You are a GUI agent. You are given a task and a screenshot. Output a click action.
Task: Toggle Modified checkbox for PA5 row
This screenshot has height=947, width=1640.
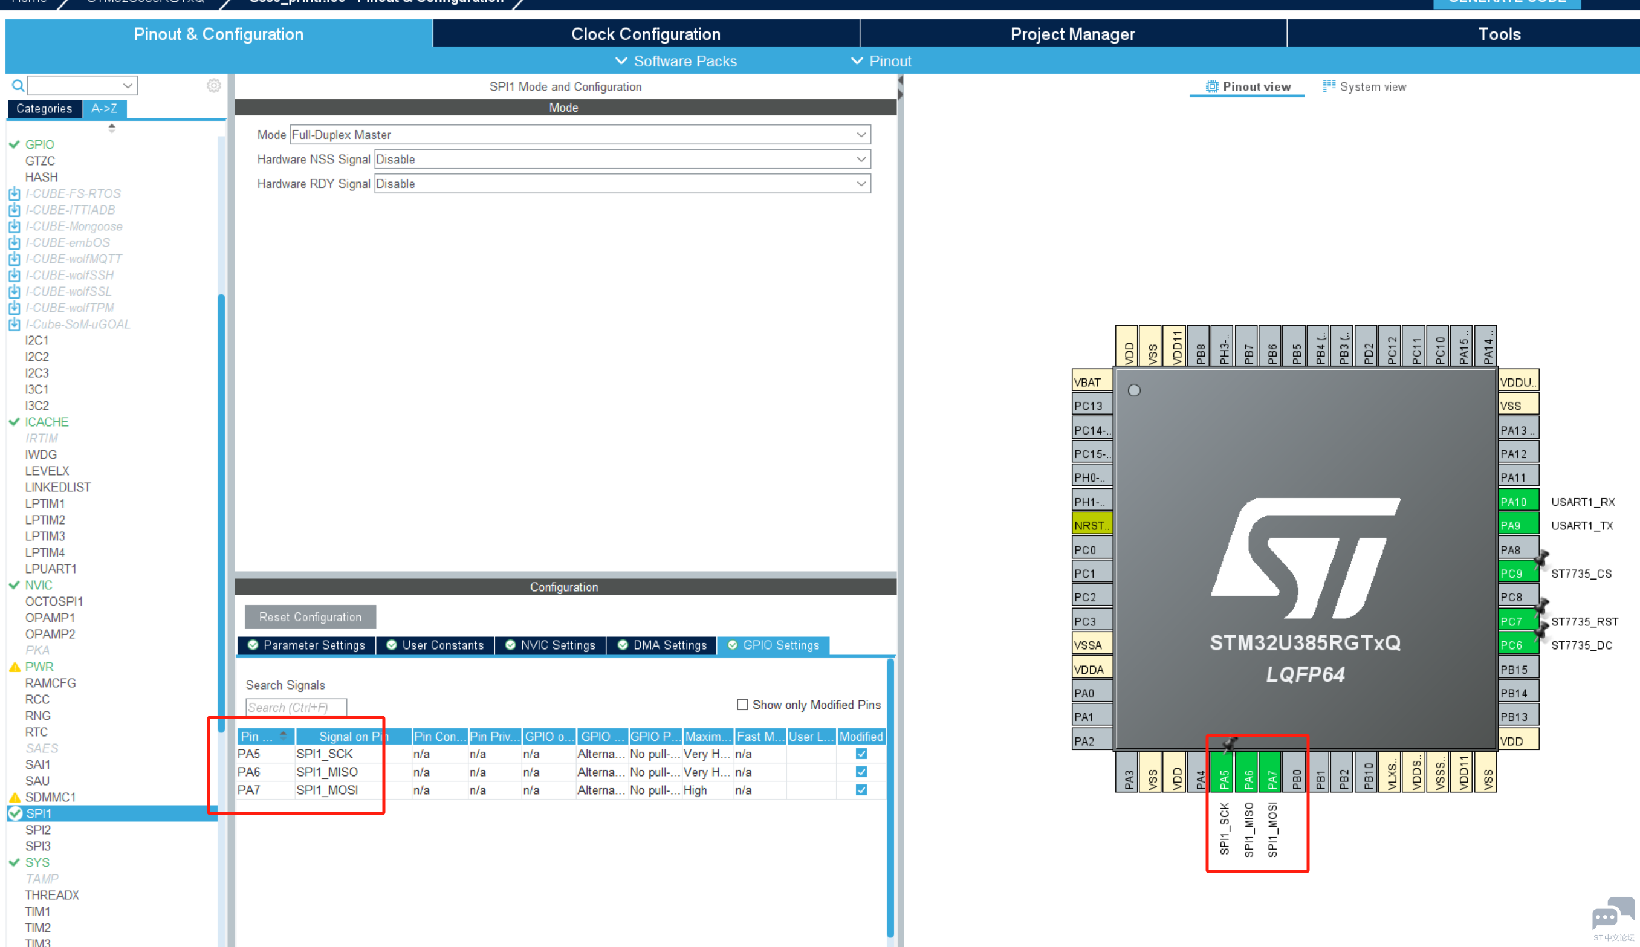(x=861, y=754)
